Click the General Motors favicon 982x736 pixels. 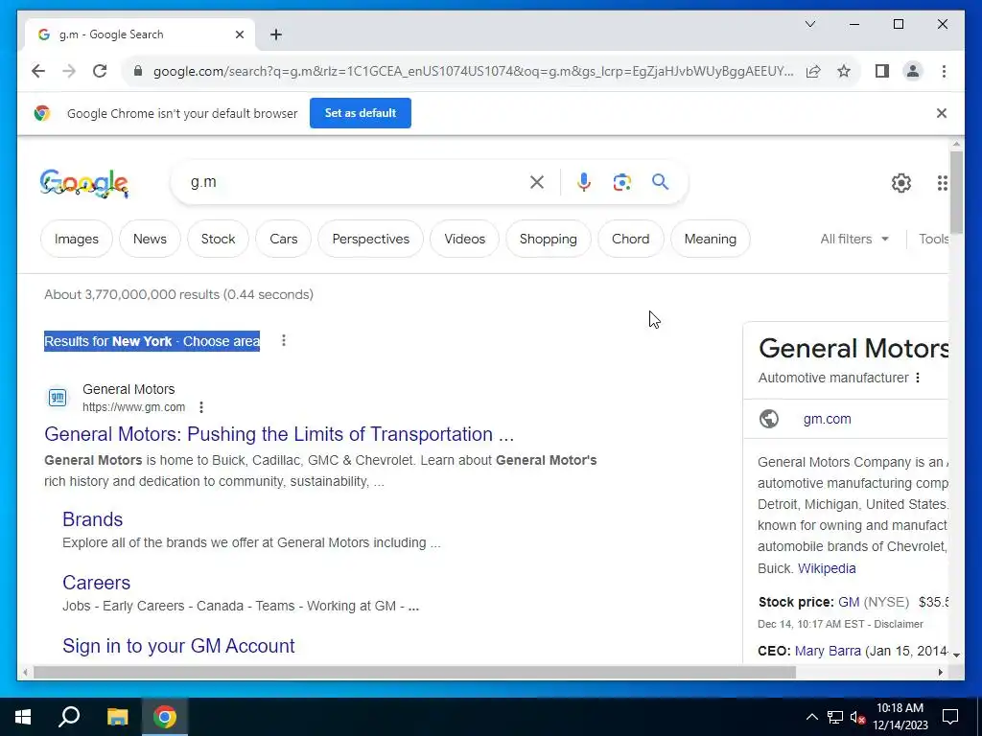click(x=57, y=398)
